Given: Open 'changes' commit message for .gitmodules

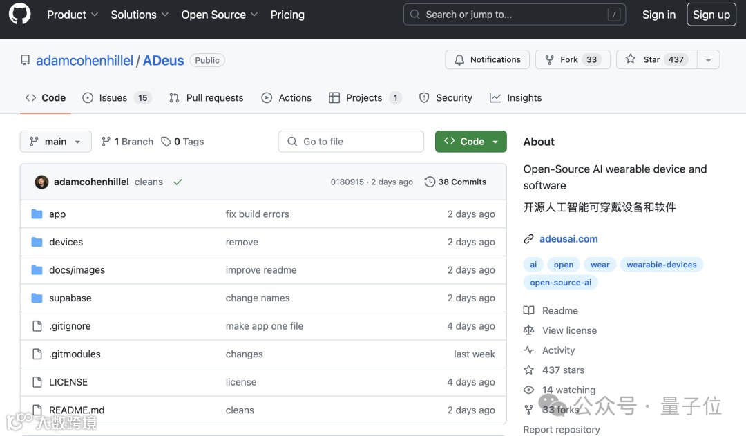Looking at the screenshot, I should pyautogui.click(x=244, y=354).
